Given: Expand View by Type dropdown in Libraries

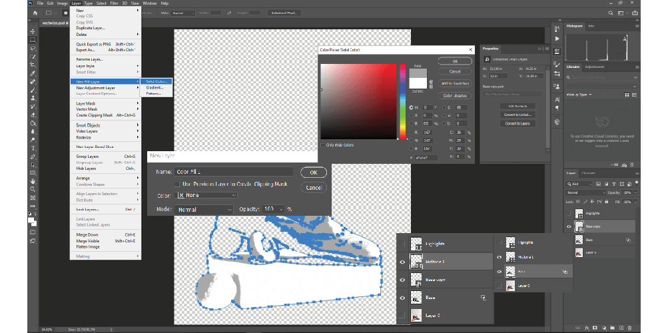Looking at the screenshot, I should coord(579,95).
